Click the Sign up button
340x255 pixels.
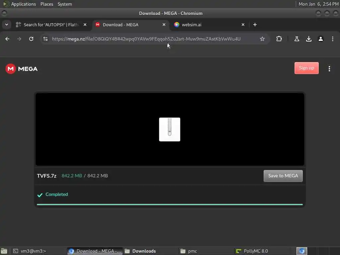(306, 68)
